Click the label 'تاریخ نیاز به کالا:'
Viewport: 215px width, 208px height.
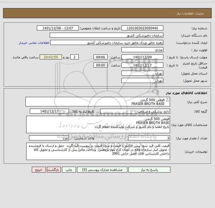pos(83,111)
